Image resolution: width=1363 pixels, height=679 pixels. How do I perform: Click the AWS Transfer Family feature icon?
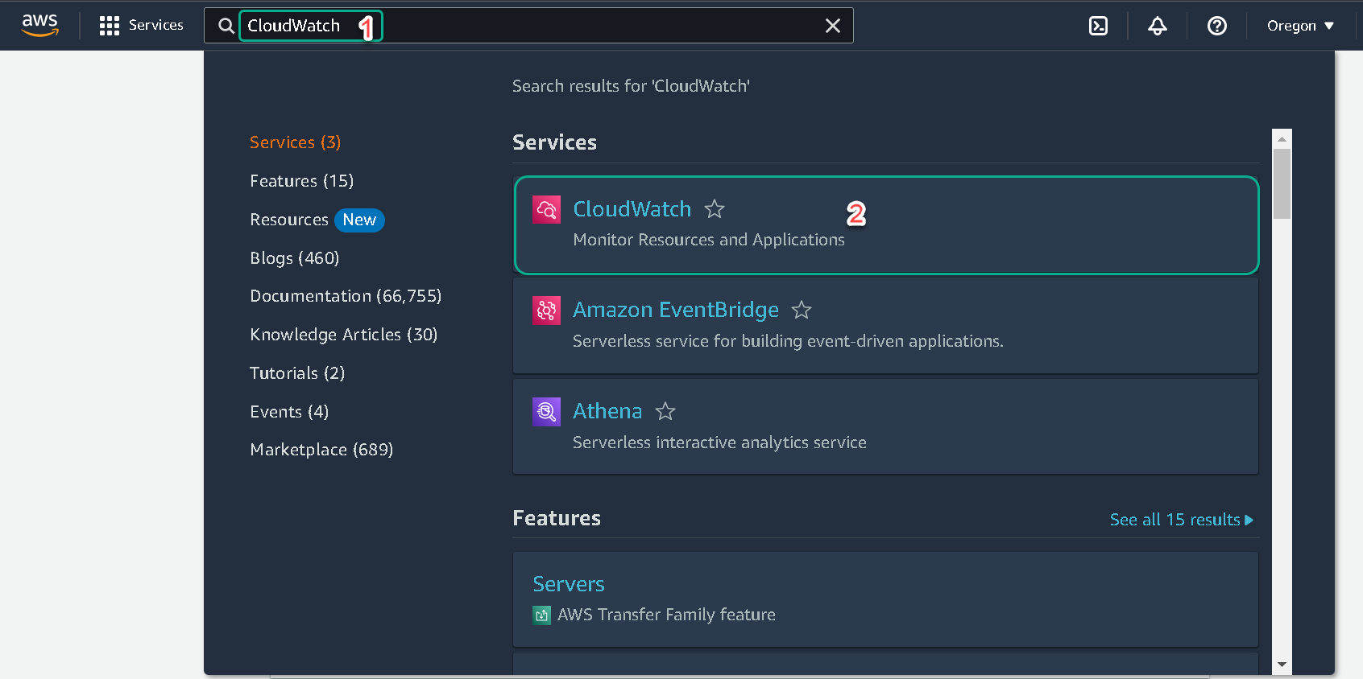coord(542,615)
